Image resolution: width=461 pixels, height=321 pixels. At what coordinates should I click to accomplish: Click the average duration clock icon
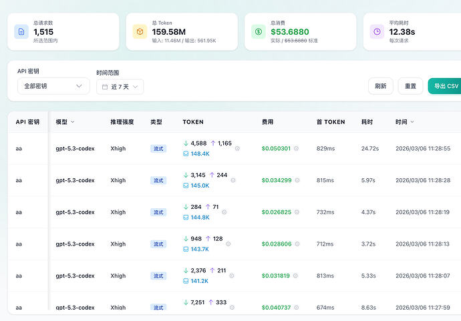(377, 32)
